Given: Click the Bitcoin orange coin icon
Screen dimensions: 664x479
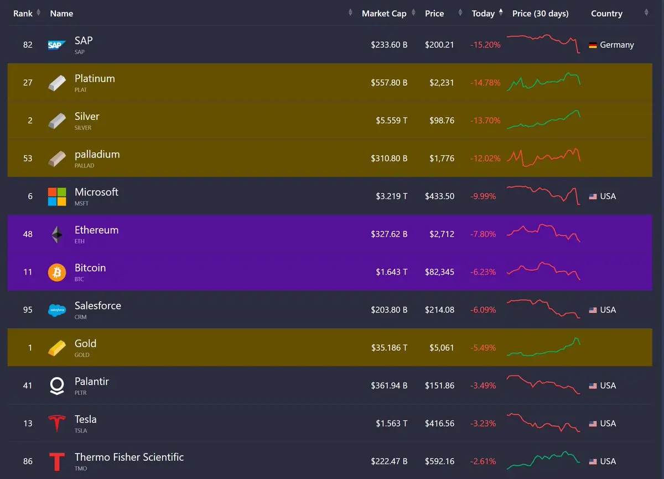Looking at the screenshot, I should 56,272.
